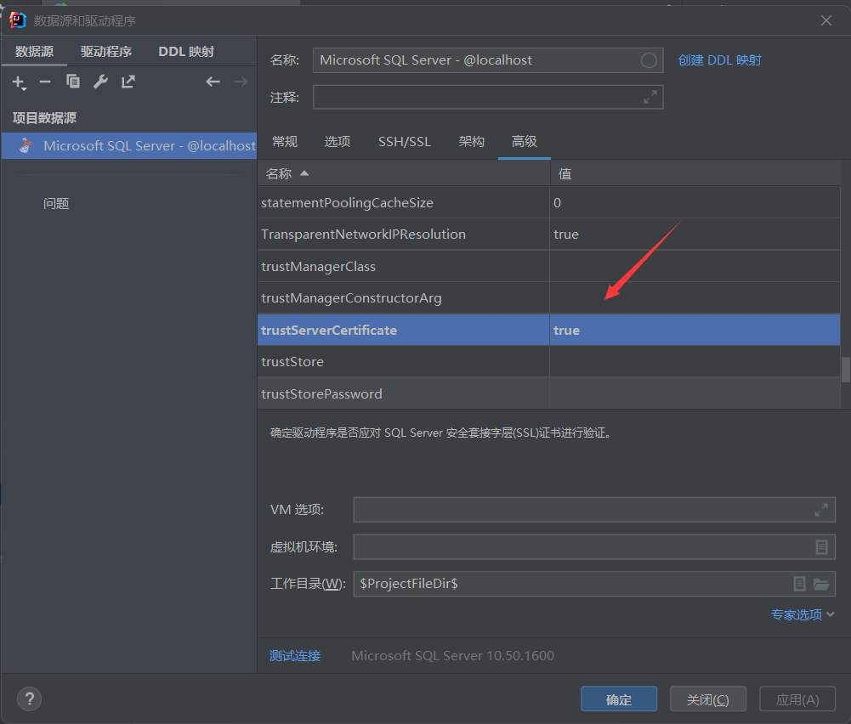The height and width of the screenshot is (724, 851).
Task: Click the SQL Server icon in data source list
Action: 26,145
